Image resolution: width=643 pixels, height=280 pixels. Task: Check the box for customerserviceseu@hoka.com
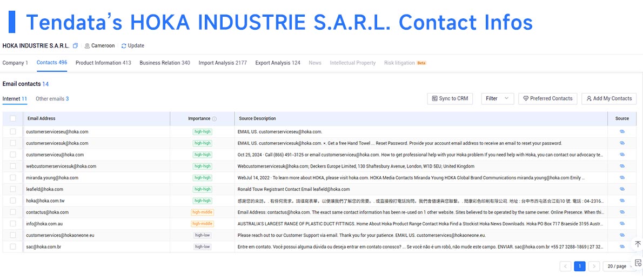point(13,131)
